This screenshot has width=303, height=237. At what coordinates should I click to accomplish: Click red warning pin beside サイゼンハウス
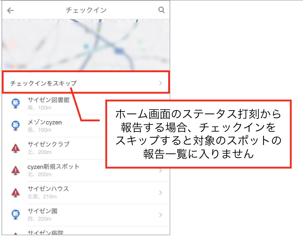pyautogui.click(x=16, y=192)
